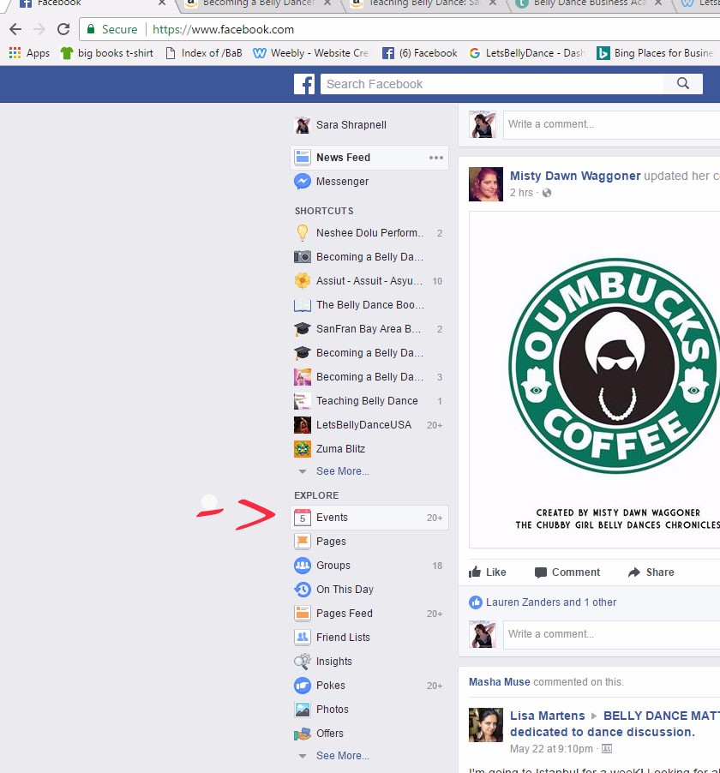Click the Pokes pointing hand icon
720x773 pixels.
(x=303, y=686)
